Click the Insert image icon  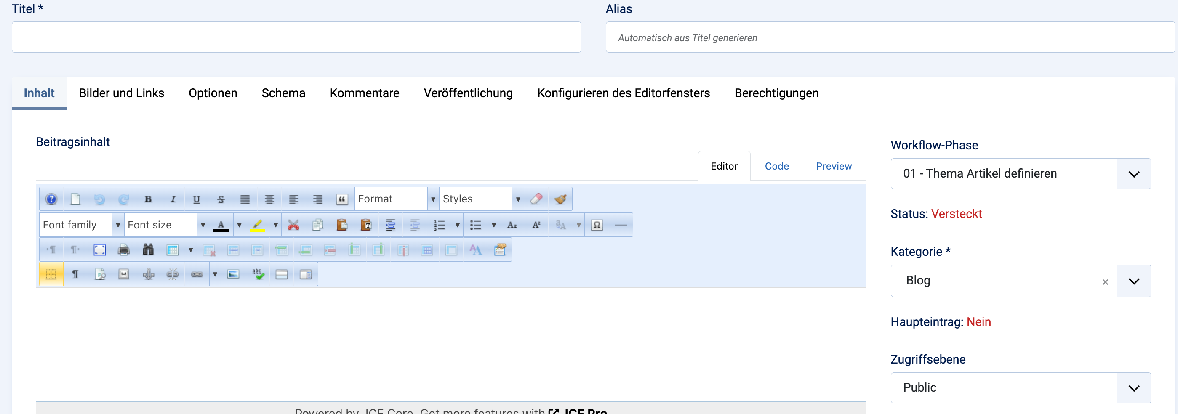coord(233,274)
